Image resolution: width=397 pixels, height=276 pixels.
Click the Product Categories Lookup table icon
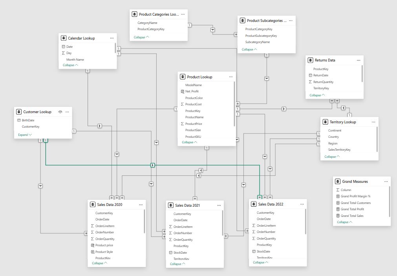[134, 14]
